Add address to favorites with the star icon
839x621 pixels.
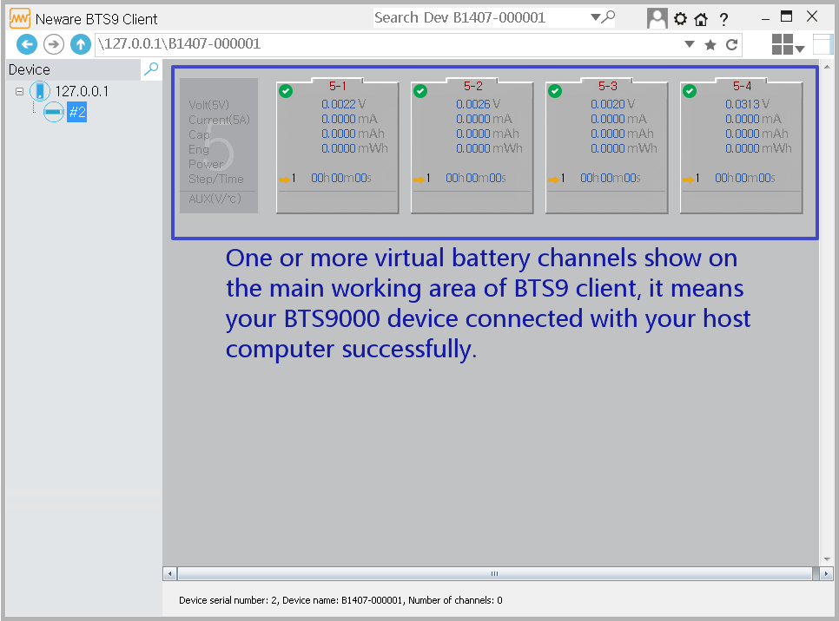tap(710, 45)
